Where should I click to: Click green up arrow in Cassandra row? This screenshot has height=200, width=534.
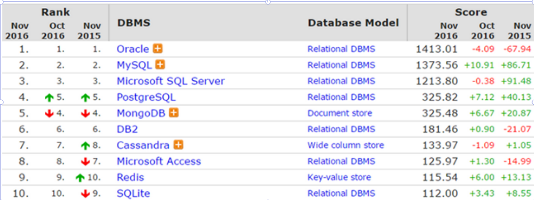(x=86, y=146)
